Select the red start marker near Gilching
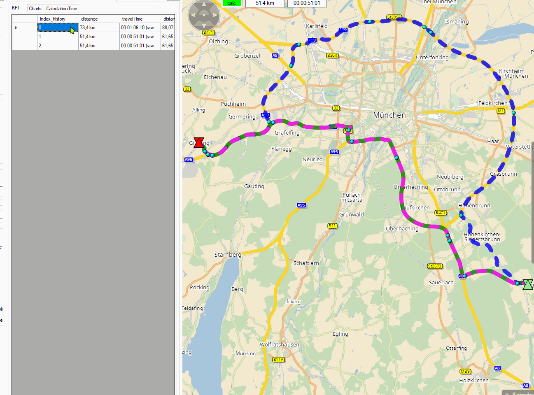This screenshot has height=395, width=534. click(x=199, y=143)
